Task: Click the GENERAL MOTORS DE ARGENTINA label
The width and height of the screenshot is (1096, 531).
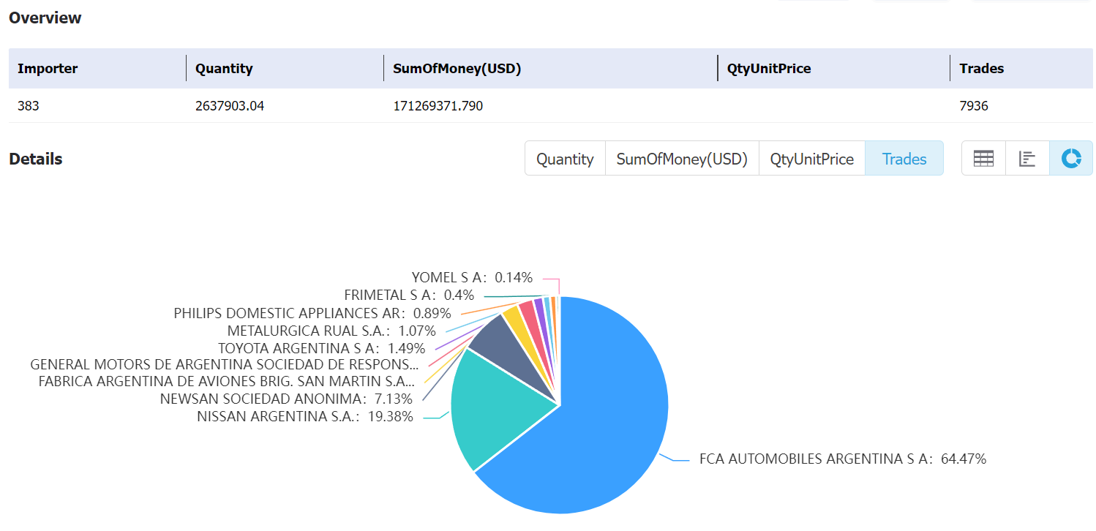Action: [224, 364]
